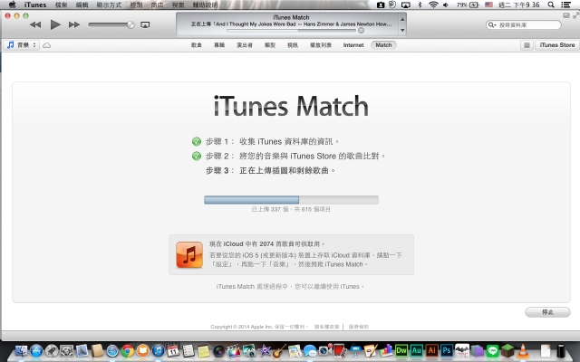Open the Music library source dropdown
580x362 pixels.
click(22, 45)
